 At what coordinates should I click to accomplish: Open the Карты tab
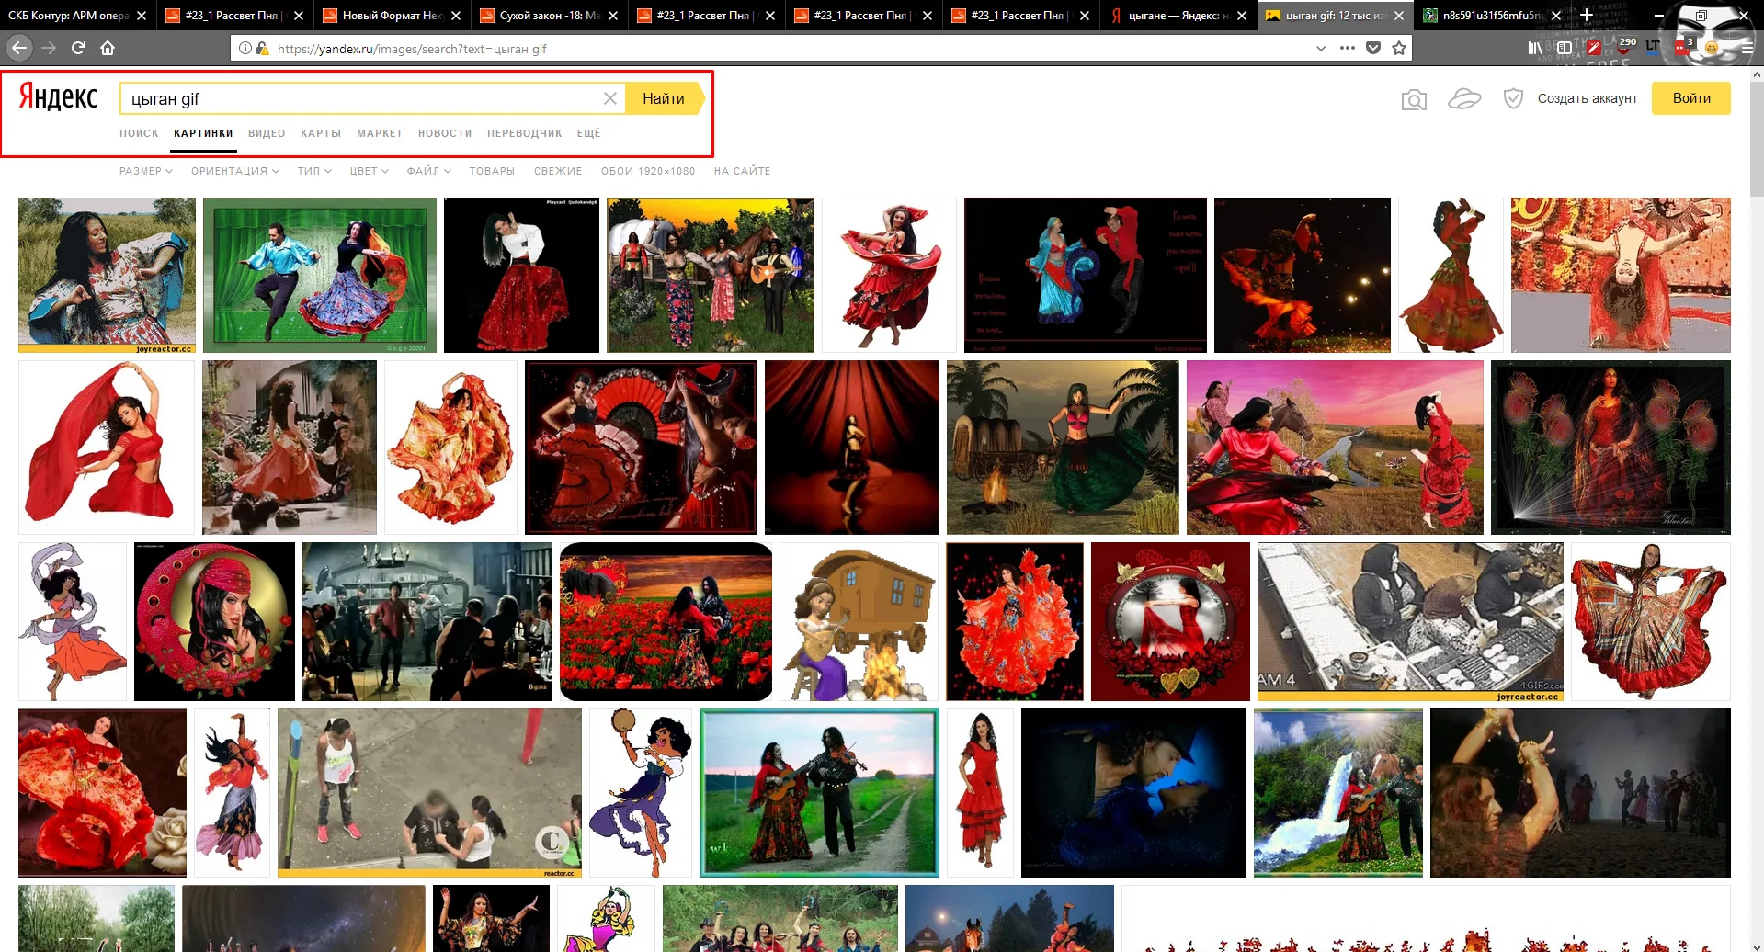click(x=321, y=133)
